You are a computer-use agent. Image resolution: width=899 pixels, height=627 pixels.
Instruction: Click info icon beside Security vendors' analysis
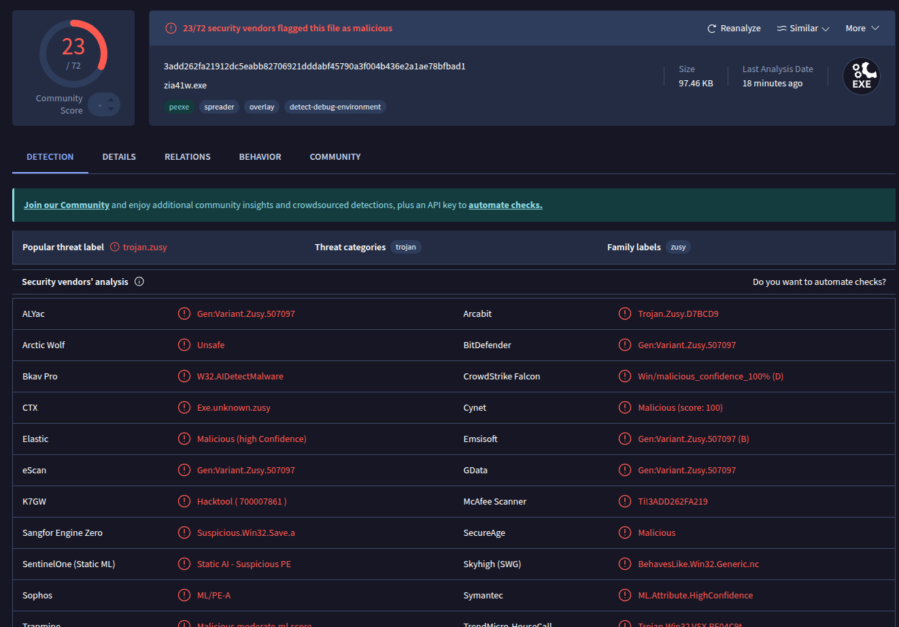pos(139,282)
